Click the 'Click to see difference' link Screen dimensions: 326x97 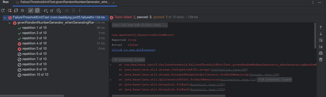pos(133,50)
